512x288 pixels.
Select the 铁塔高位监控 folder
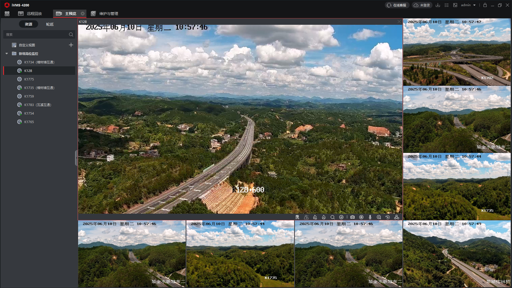click(x=28, y=54)
